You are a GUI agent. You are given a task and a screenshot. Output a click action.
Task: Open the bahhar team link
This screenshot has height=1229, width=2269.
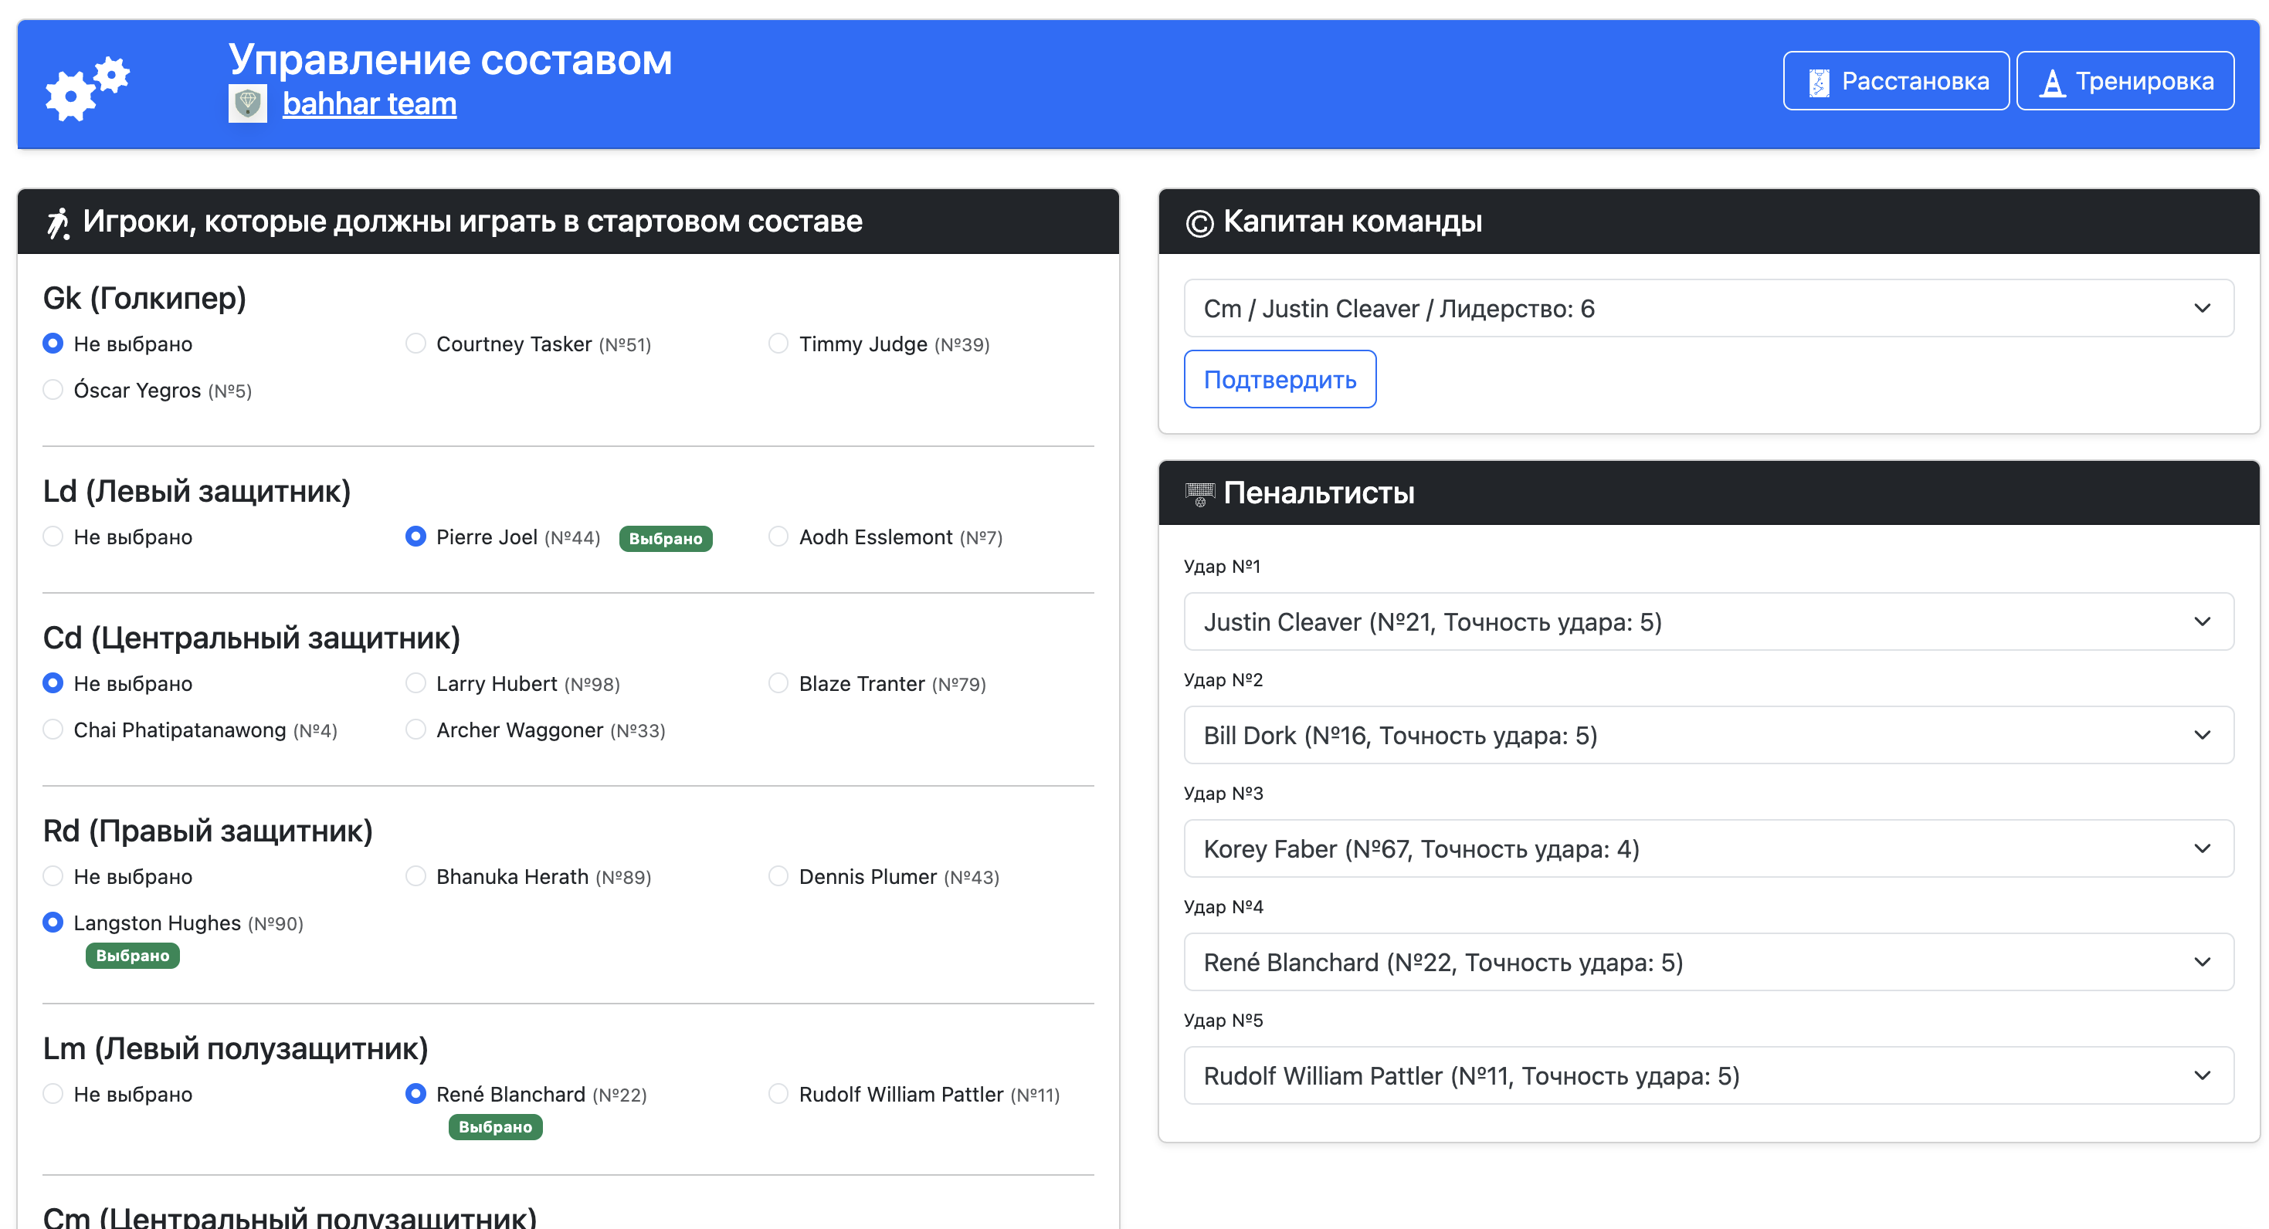click(x=369, y=104)
